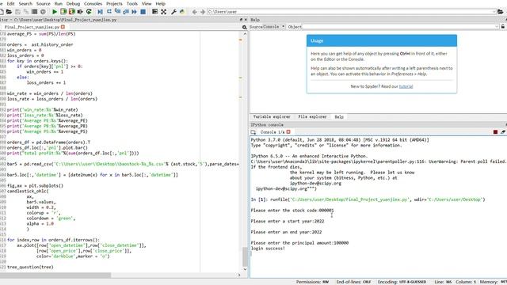
Task: Step over current line debug icon
Action: 109,12
